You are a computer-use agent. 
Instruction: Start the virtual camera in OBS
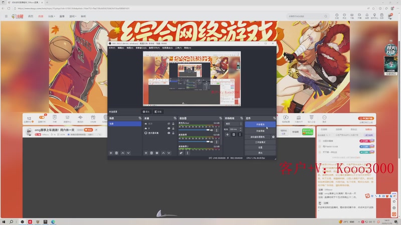point(258,137)
